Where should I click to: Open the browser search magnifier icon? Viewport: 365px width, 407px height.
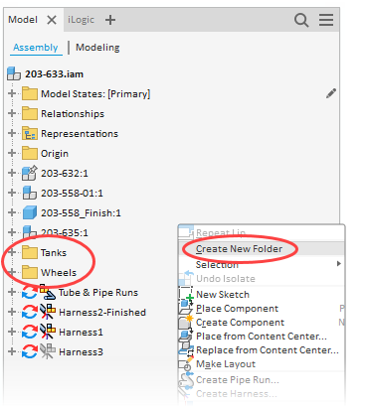[301, 20]
